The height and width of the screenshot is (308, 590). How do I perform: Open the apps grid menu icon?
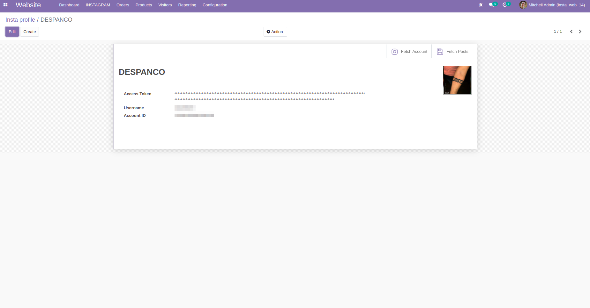point(5,5)
